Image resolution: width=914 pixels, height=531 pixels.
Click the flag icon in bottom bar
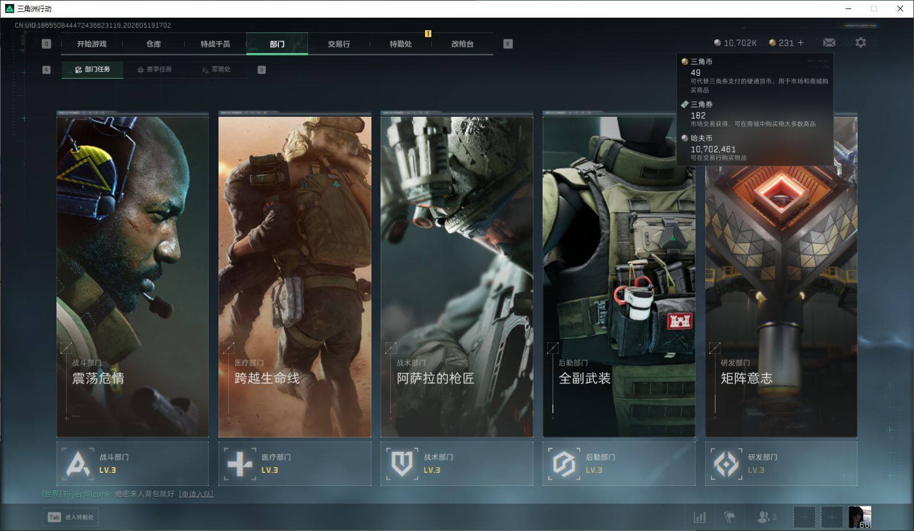tap(730, 517)
